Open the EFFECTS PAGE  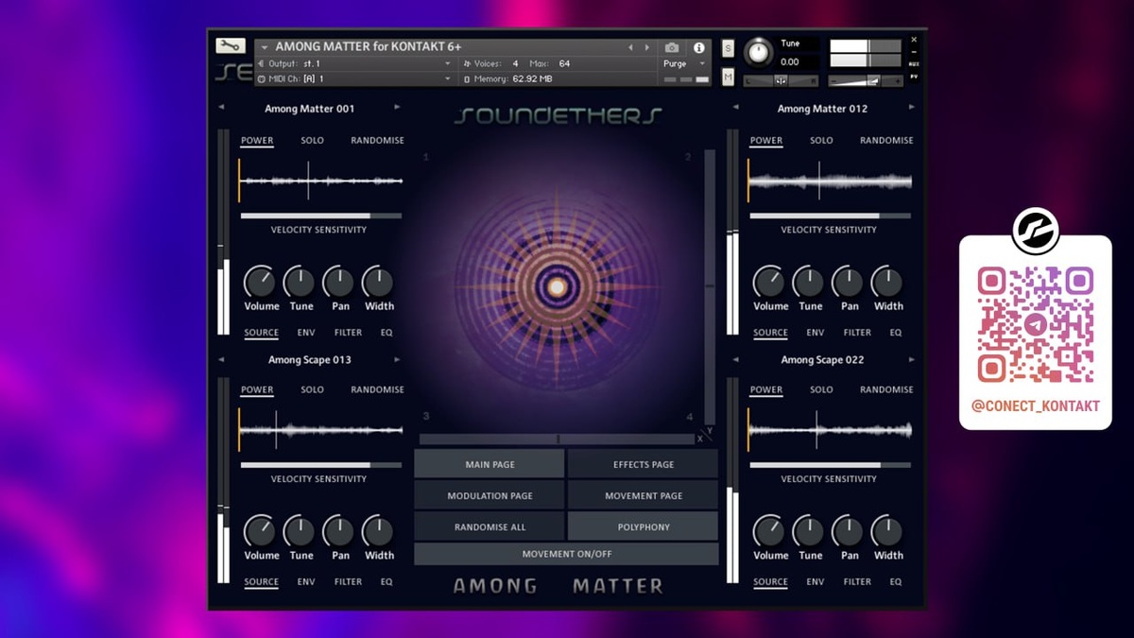[644, 464]
